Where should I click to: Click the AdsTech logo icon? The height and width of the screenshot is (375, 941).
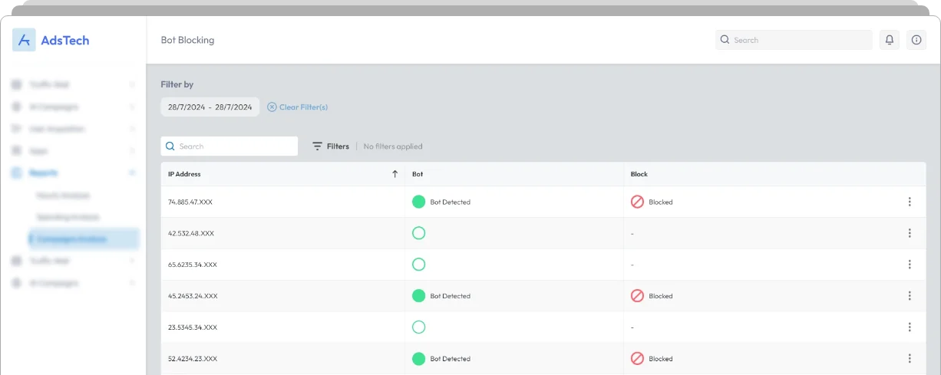click(24, 40)
